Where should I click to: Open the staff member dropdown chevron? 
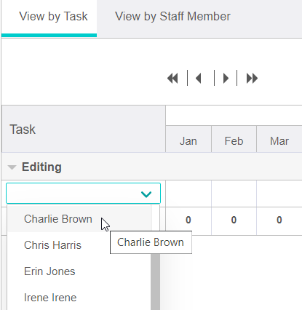point(146,194)
